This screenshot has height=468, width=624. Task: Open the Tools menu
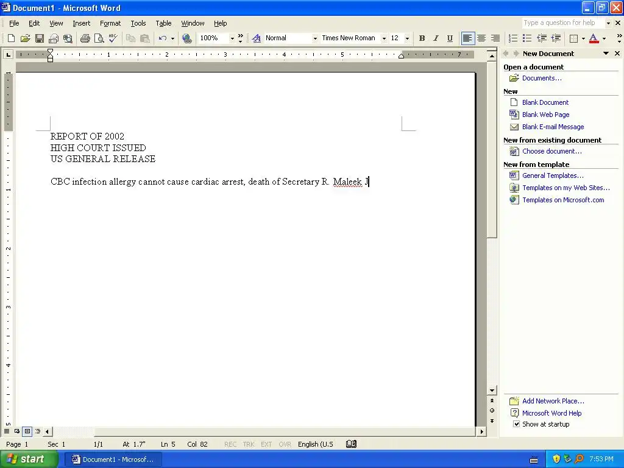tap(138, 23)
